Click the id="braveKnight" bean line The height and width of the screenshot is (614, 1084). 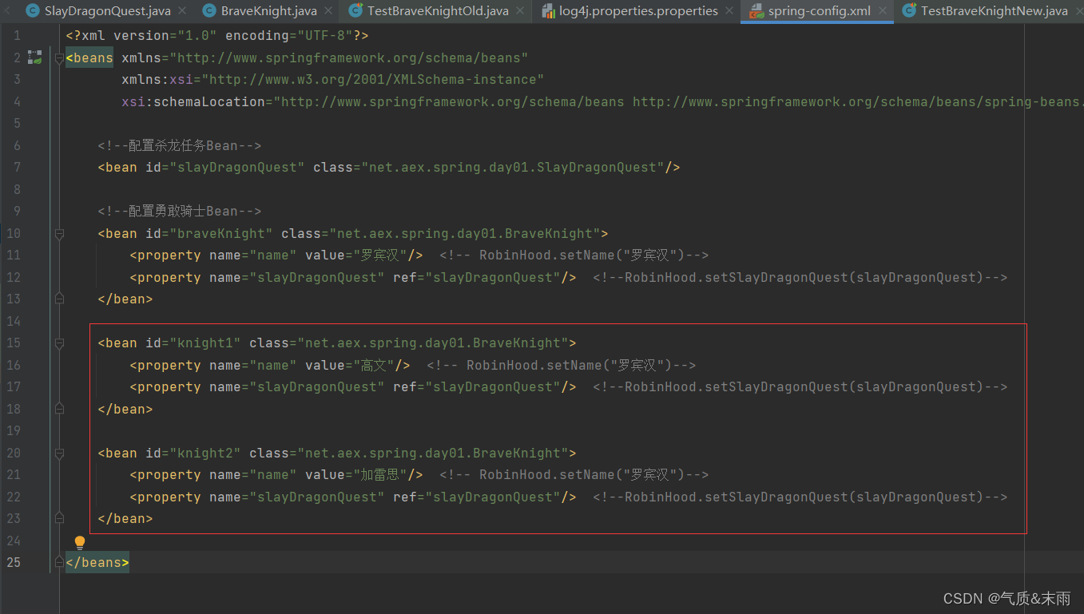coord(353,234)
